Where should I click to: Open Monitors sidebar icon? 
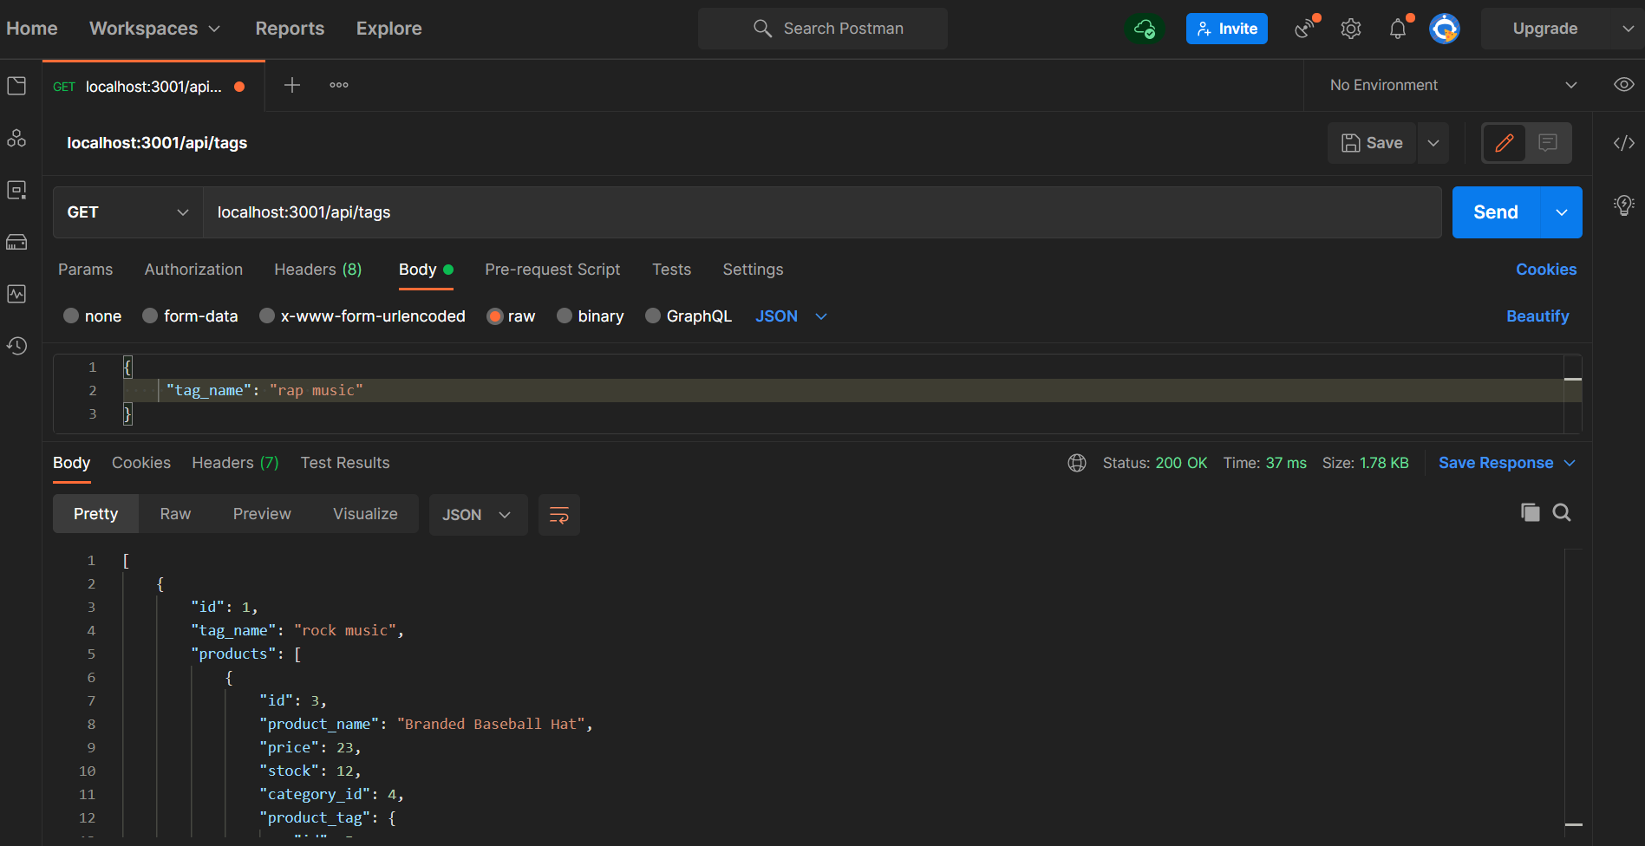(x=16, y=294)
